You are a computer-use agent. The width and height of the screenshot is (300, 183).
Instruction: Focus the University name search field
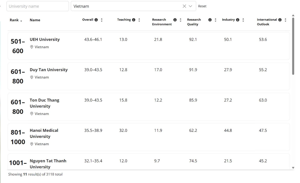click(38, 6)
